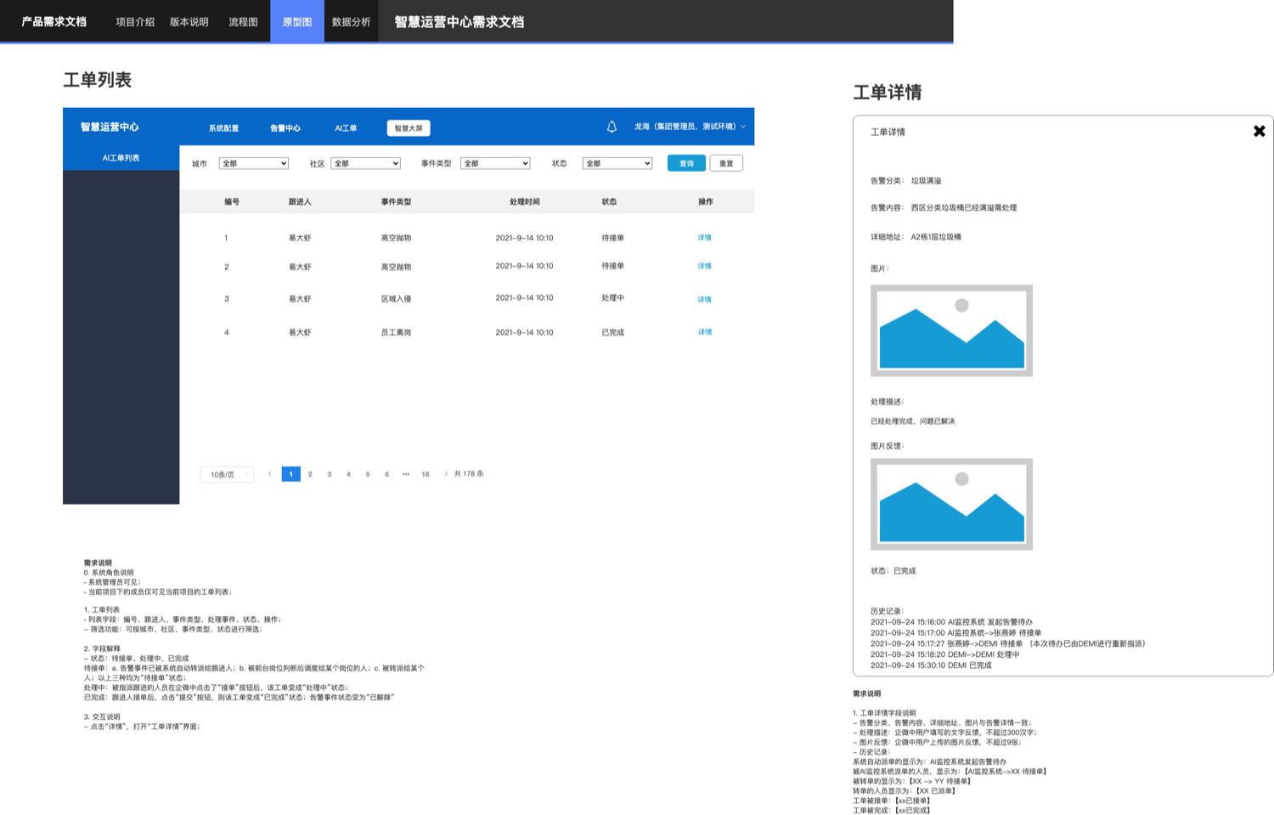The width and height of the screenshot is (1274, 815).
Task: Open the 城市 dropdown filter
Action: (254, 163)
